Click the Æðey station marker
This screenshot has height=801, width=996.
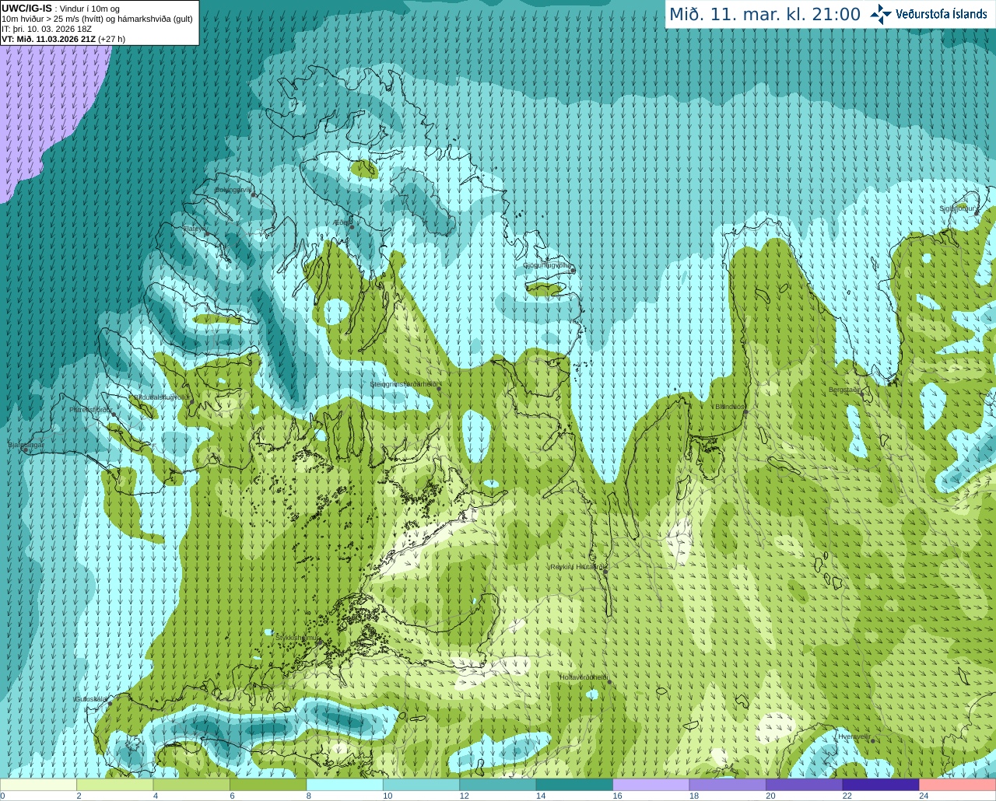tap(352, 227)
